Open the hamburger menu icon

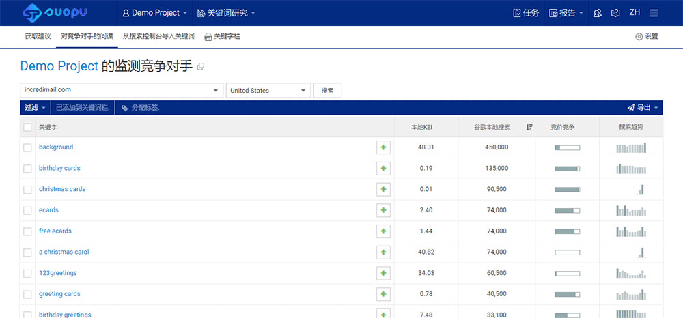pyautogui.click(x=654, y=13)
